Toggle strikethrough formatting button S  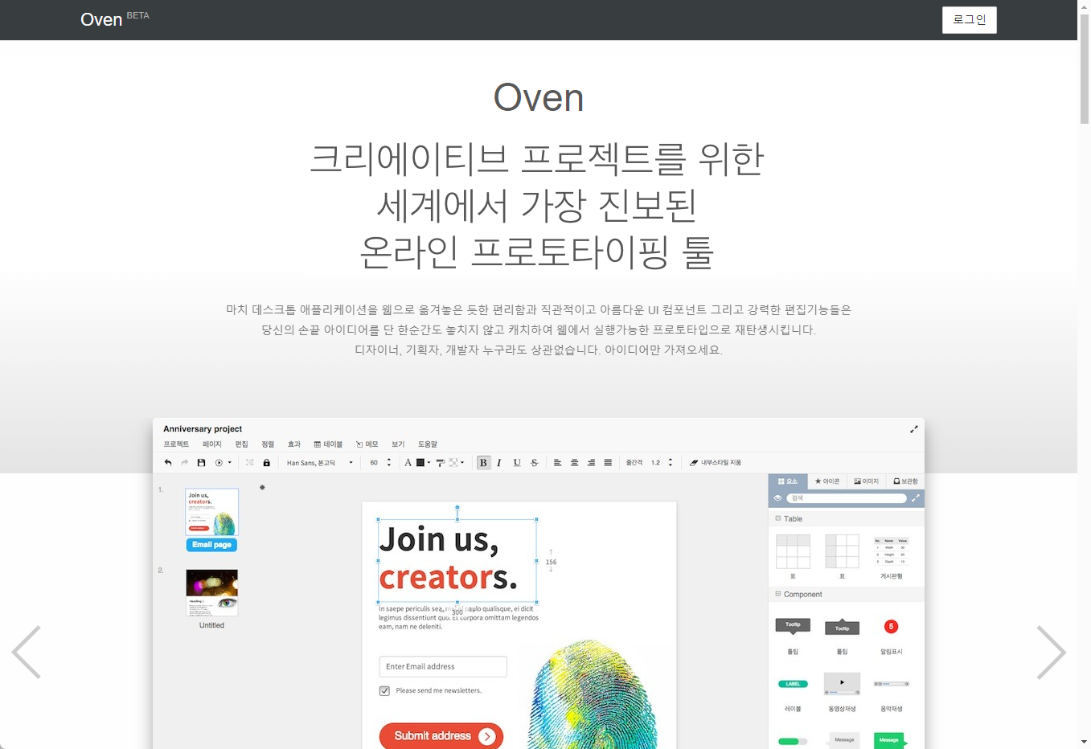[x=535, y=463]
